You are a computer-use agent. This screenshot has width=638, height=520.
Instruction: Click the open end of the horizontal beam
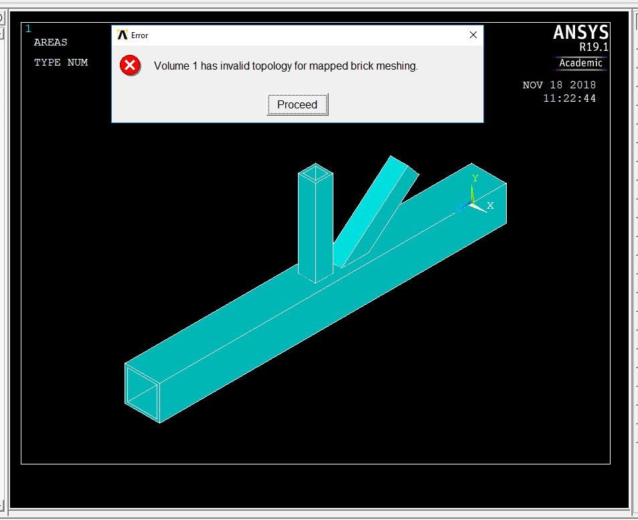click(x=142, y=393)
